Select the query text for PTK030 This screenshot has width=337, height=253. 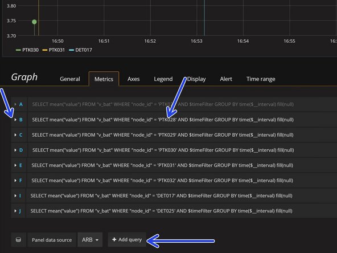(x=163, y=150)
